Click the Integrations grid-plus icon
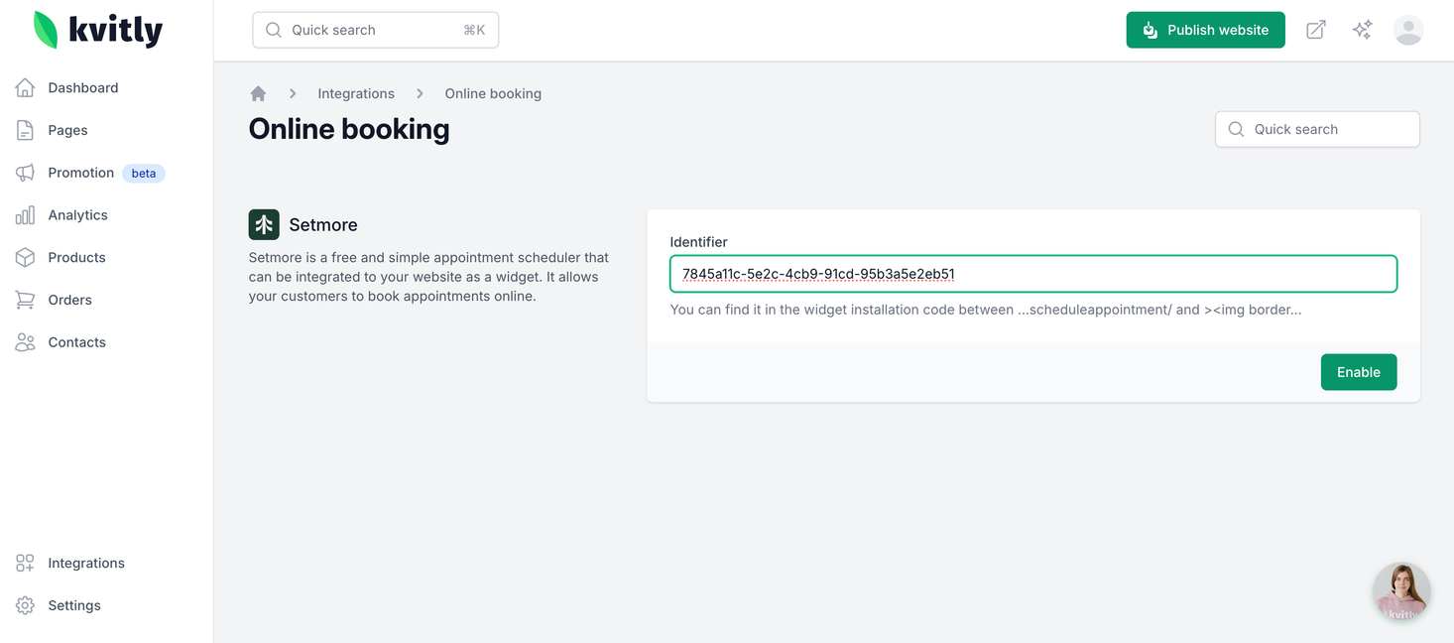1454x643 pixels. pos(25,563)
